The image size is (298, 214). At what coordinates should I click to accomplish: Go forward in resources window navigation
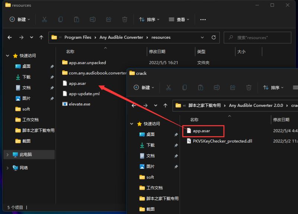(x=21, y=38)
